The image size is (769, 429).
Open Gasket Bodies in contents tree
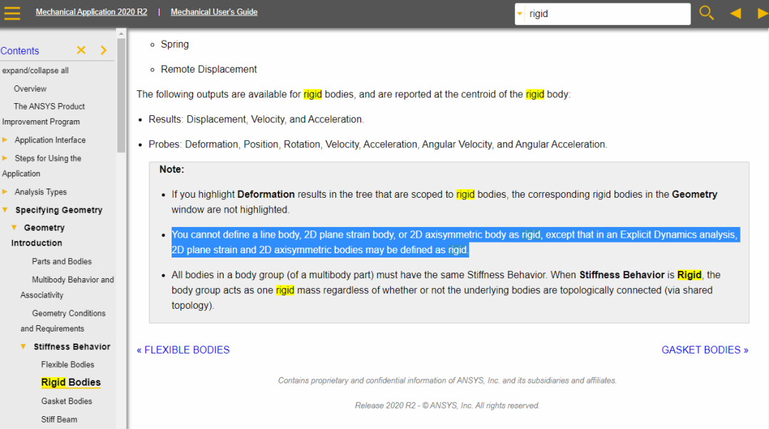[67, 401]
